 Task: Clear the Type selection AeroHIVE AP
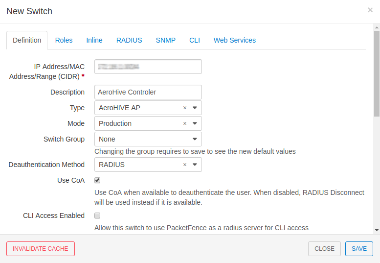[x=185, y=108]
